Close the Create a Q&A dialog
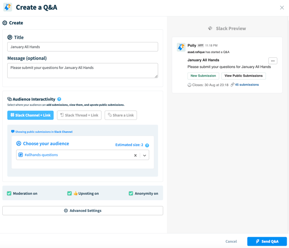 coord(282,8)
